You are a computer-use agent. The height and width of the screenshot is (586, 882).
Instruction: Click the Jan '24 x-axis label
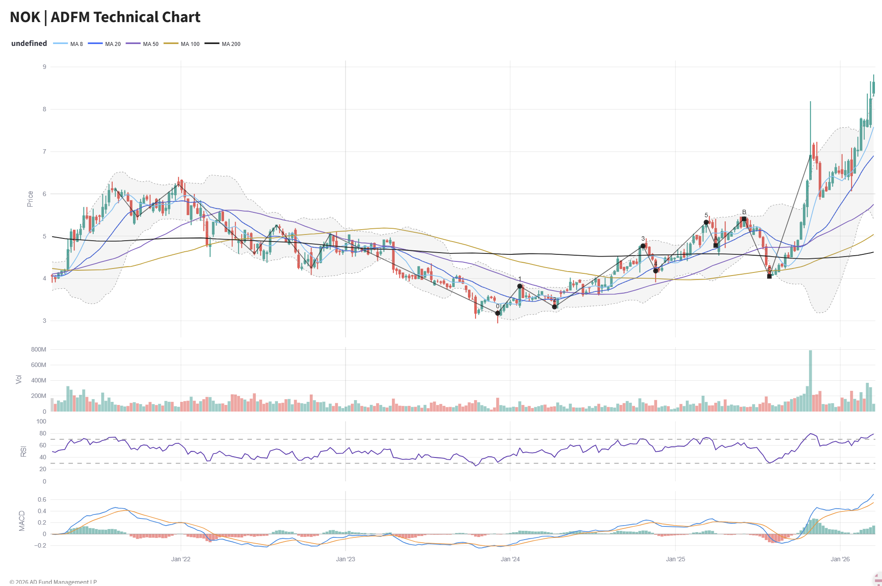coord(510,559)
